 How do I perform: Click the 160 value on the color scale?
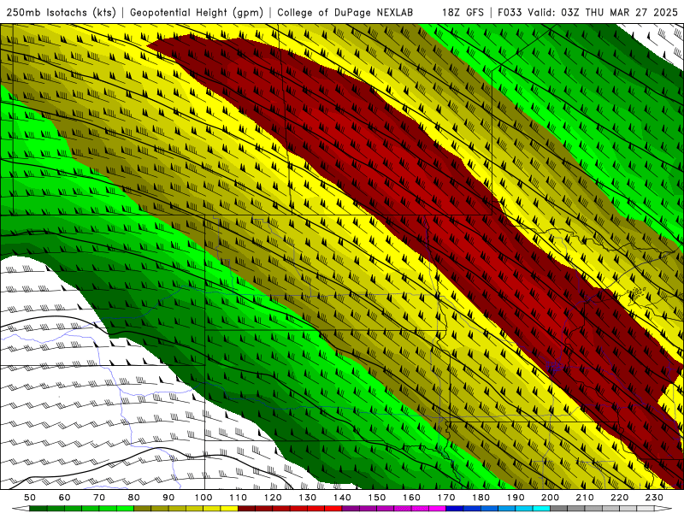412,498
